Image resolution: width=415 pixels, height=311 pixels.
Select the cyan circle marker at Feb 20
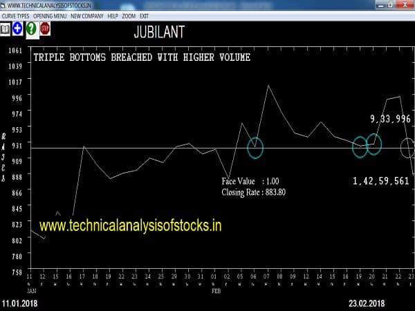point(373,144)
